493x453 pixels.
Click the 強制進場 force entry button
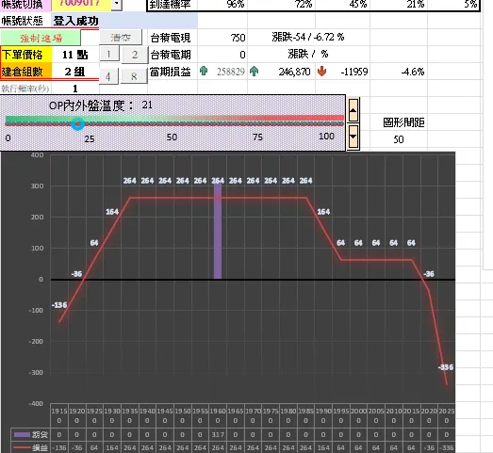tap(41, 38)
